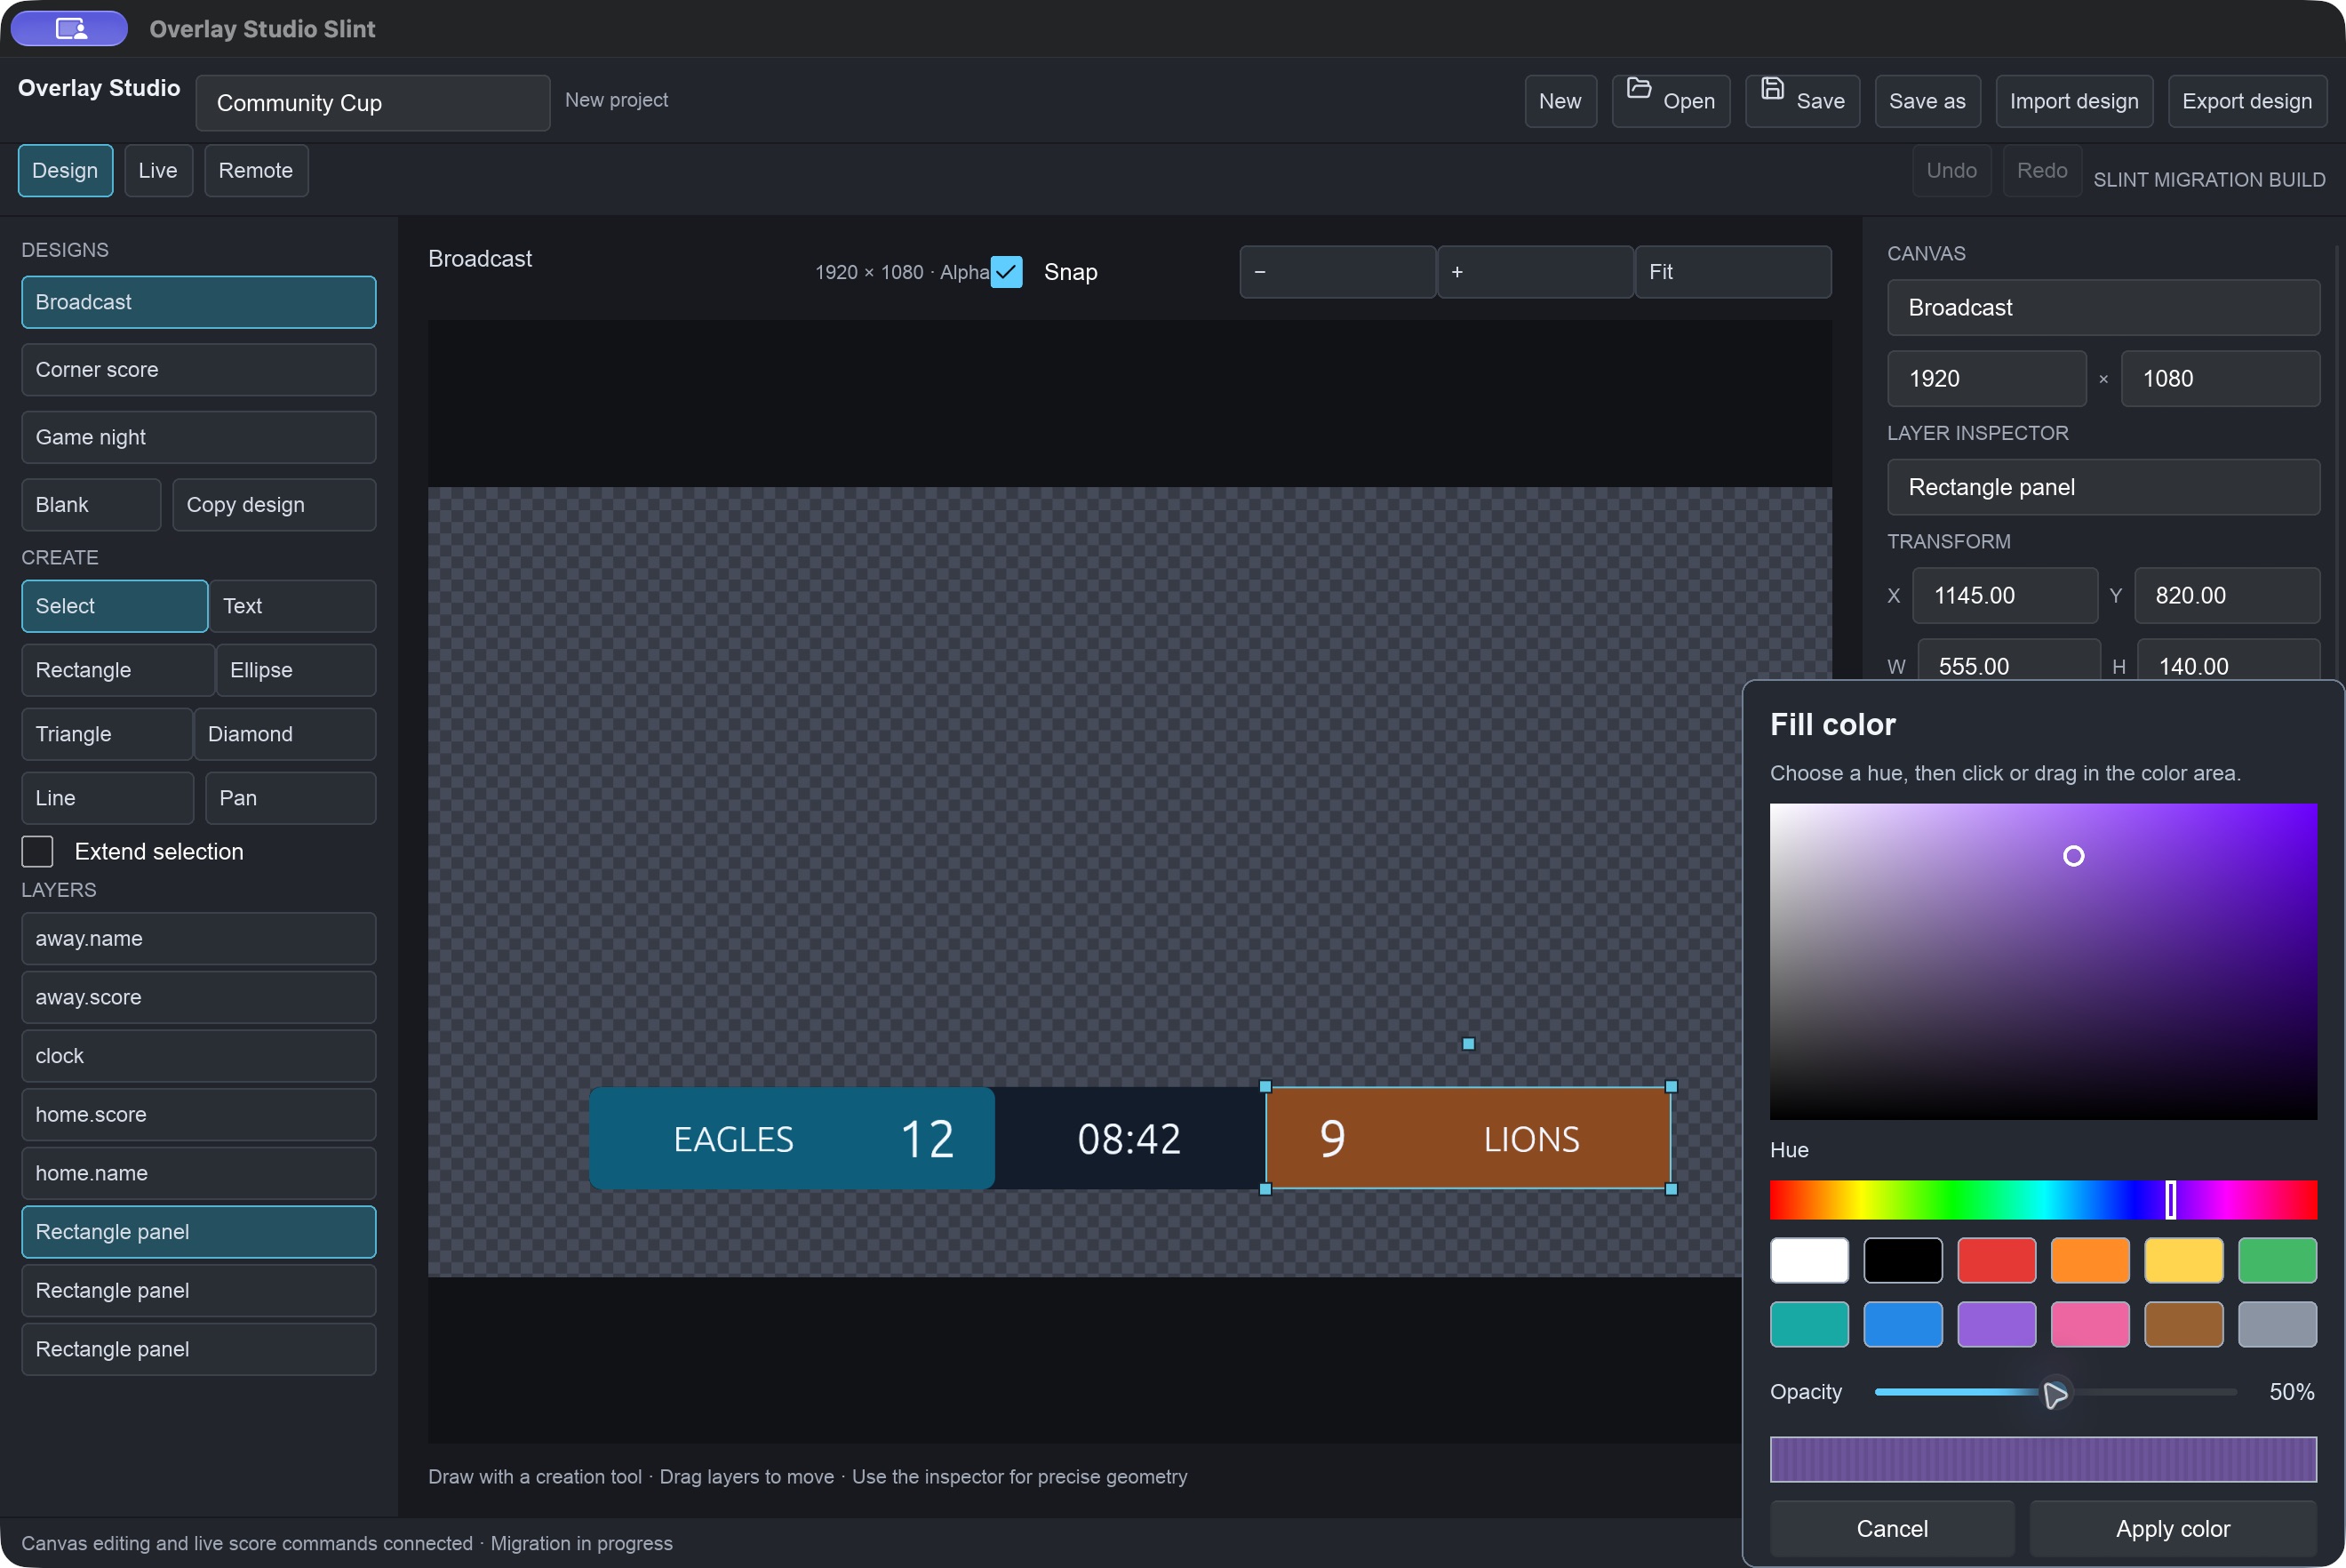Click Import design button
2346x1568 pixels.
[x=2074, y=101]
